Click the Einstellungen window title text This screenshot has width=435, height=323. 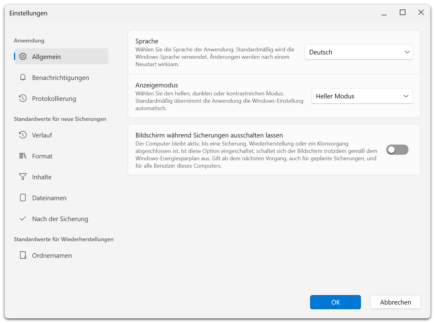click(x=28, y=13)
